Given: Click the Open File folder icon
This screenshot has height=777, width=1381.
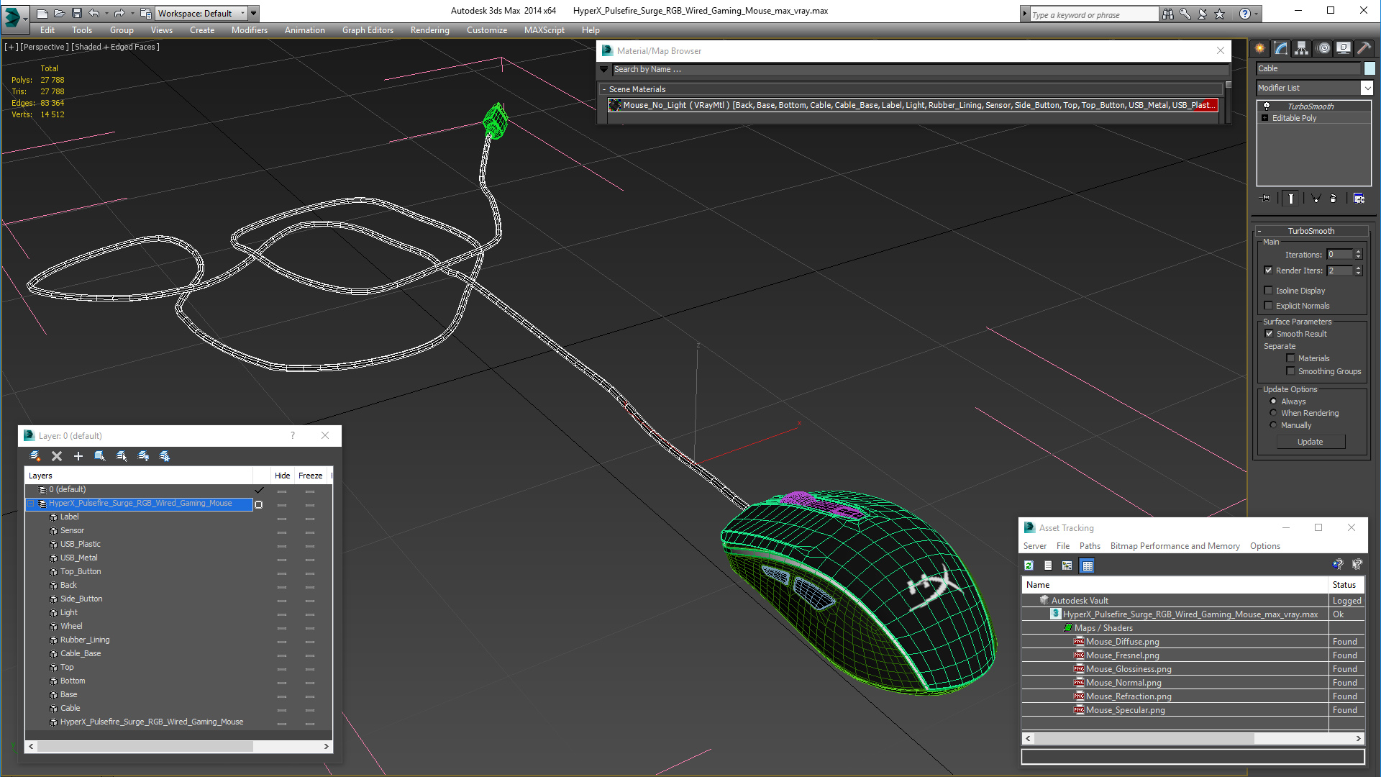Looking at the screenshot, I should click(60, 13).
